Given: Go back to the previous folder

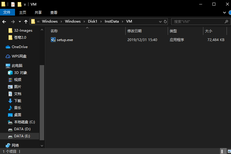Looking at the screenshot, I should 4,22.
